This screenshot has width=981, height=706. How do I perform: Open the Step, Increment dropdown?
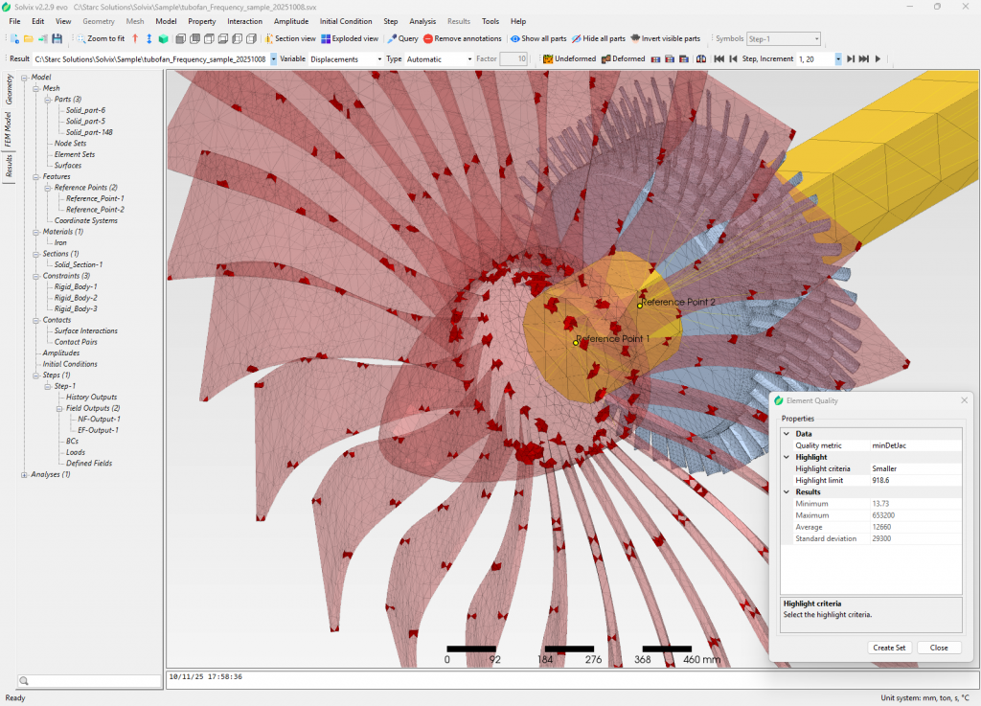click(x=838, y=59)
